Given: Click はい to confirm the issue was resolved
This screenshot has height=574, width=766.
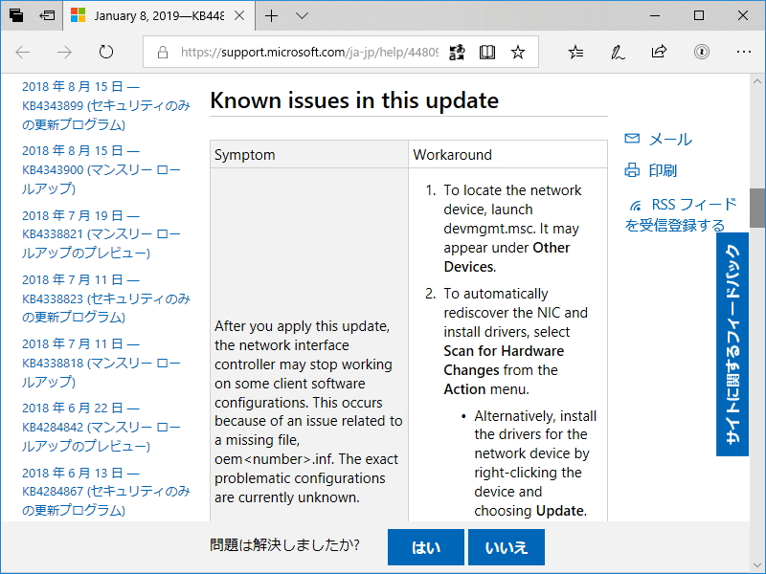Looking at the screenshot, I should point(425,547).
